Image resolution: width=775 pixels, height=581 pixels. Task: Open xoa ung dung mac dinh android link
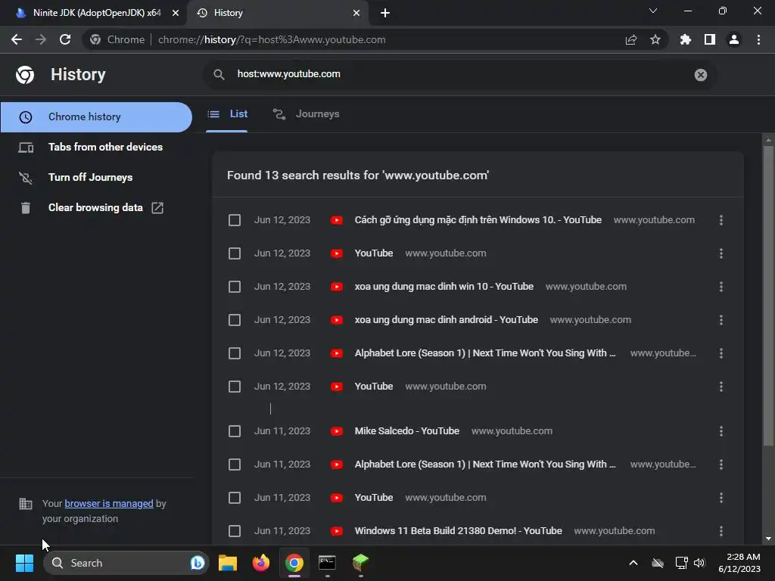click(447, 320)
